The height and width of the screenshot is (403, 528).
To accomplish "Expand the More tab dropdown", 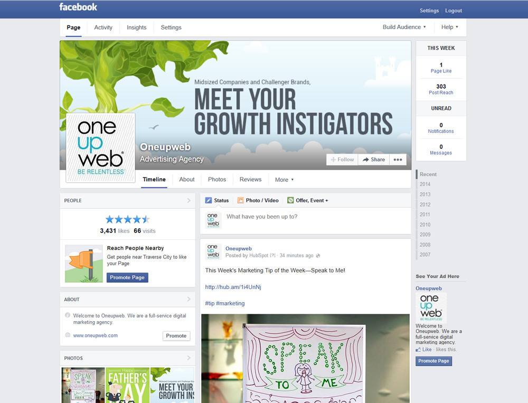I will tap(284, 180).
